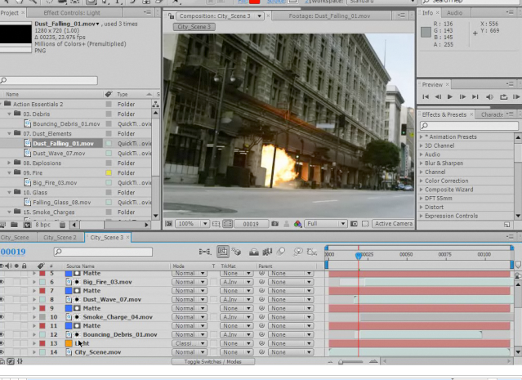
Task: Jump to first frame in Preview panel
Action: point(426,96)
